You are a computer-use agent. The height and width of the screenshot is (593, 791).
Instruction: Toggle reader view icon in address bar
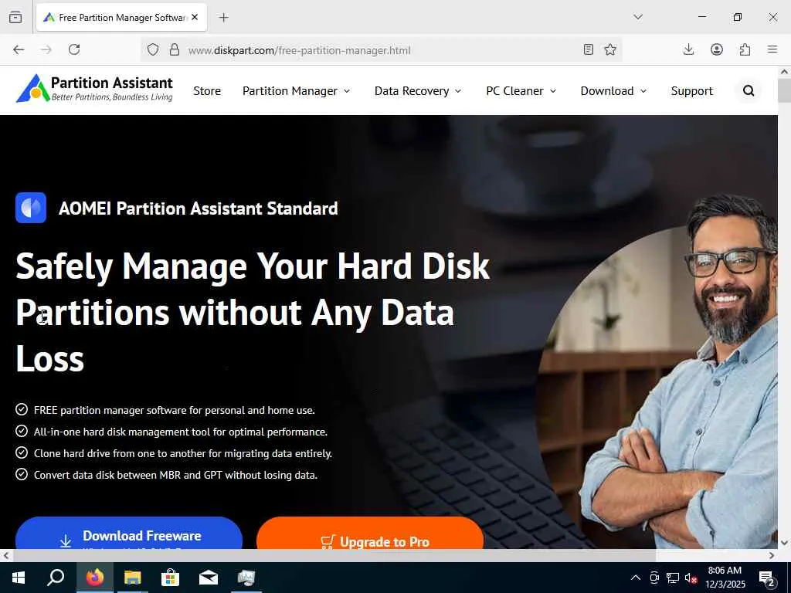pyautogui.click(x=588, y=49)
